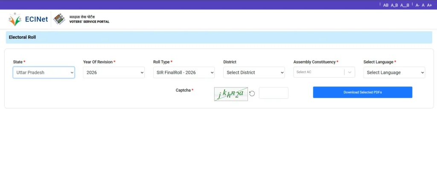Click the captcha text input box
437x180 pixels.
[x=274, y=93]
